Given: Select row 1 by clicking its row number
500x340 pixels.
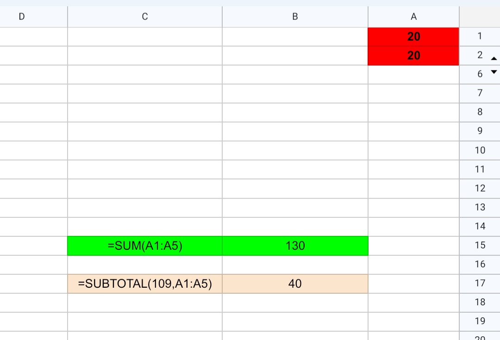Looking at the screenshot, I should tap(480, 36).
